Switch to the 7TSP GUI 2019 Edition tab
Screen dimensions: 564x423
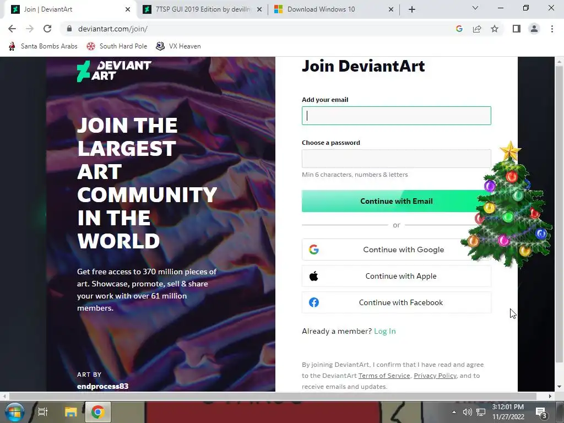203,9
